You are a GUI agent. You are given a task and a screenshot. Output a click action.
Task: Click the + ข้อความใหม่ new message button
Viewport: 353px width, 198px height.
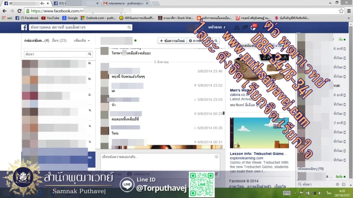172,40
